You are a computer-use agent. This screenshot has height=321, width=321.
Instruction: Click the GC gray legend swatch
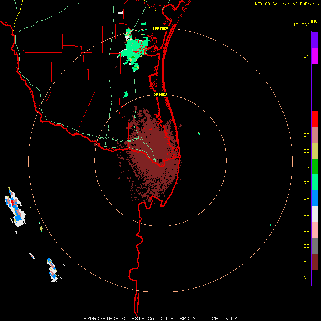(x=315, y=246)
